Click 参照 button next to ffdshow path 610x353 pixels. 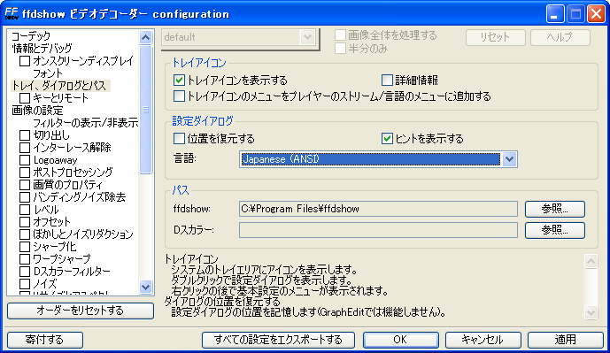pos(555,209)
